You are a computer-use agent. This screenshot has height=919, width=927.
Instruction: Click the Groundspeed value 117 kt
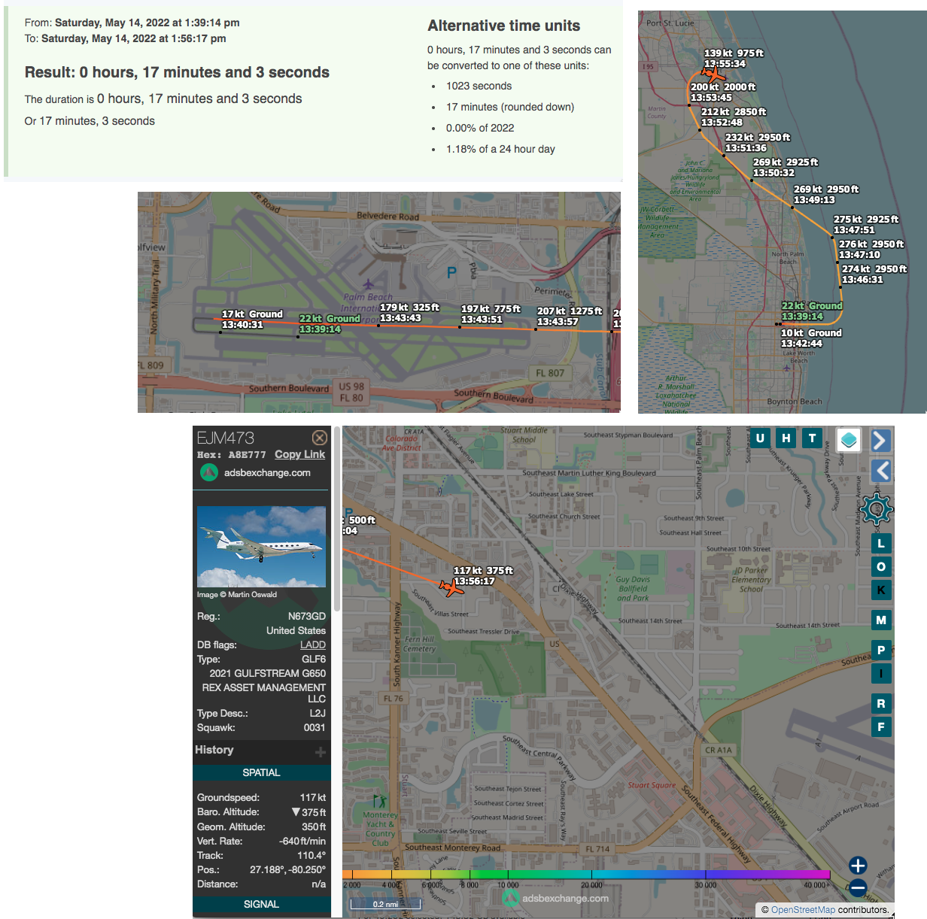click(313, 797)
